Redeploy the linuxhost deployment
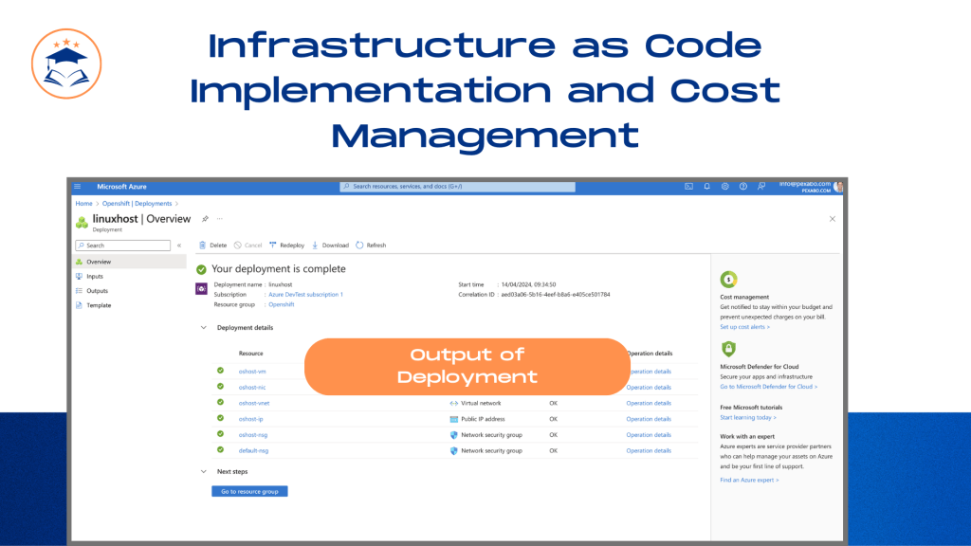Viewport: 971px width, 546px height. click(286, 246)
